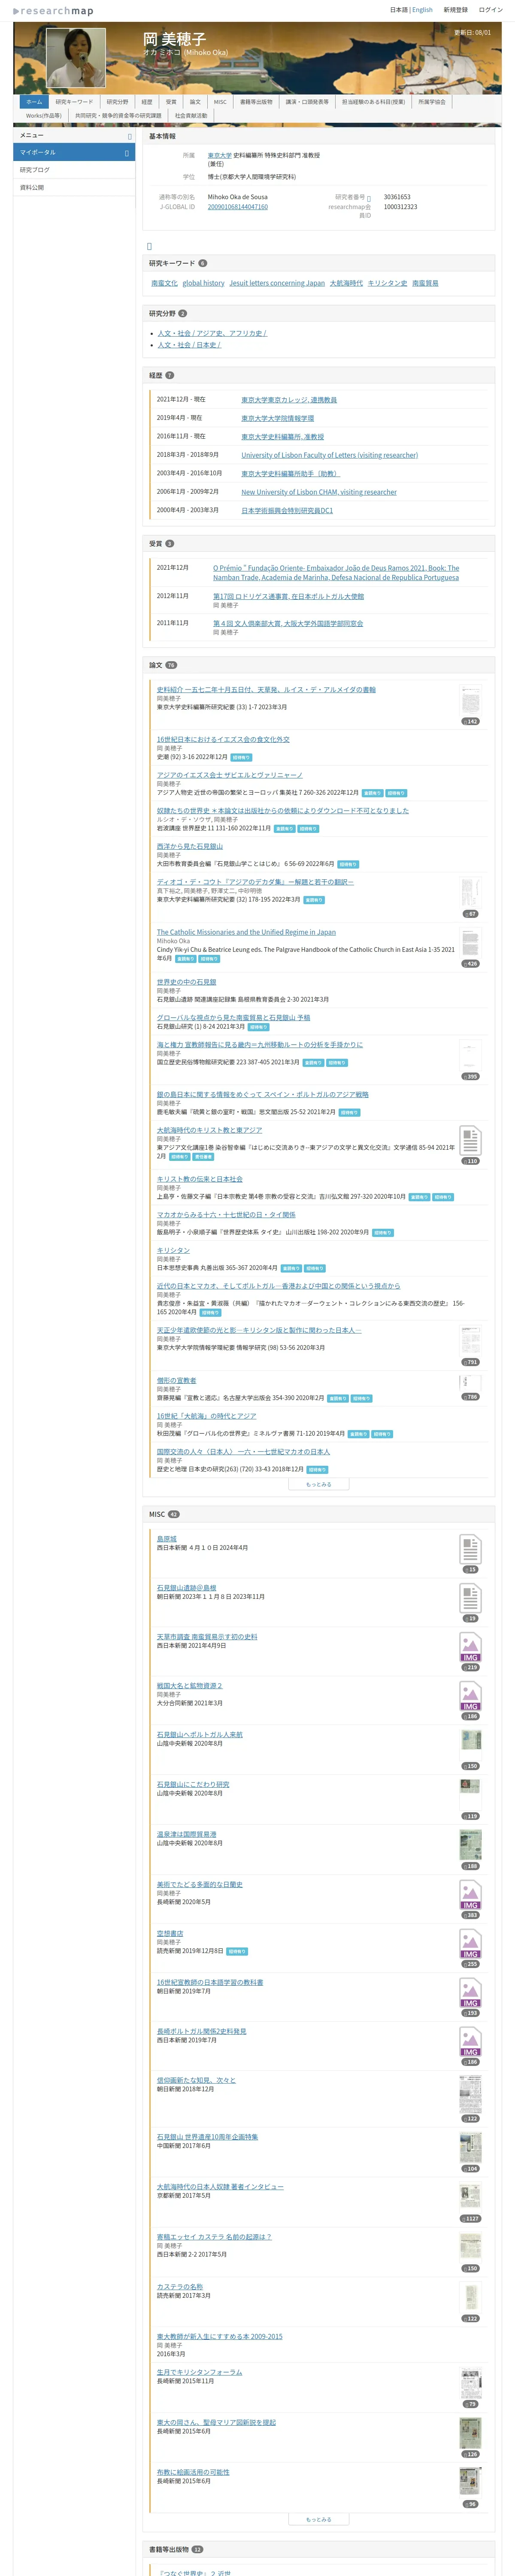Open the Works(作品等) tab
Image resolution: width=515 pixels, height=2576 pixels.
[44, 116]
